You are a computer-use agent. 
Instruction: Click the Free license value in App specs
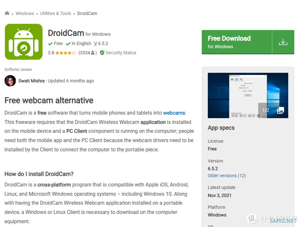(212, 149)
